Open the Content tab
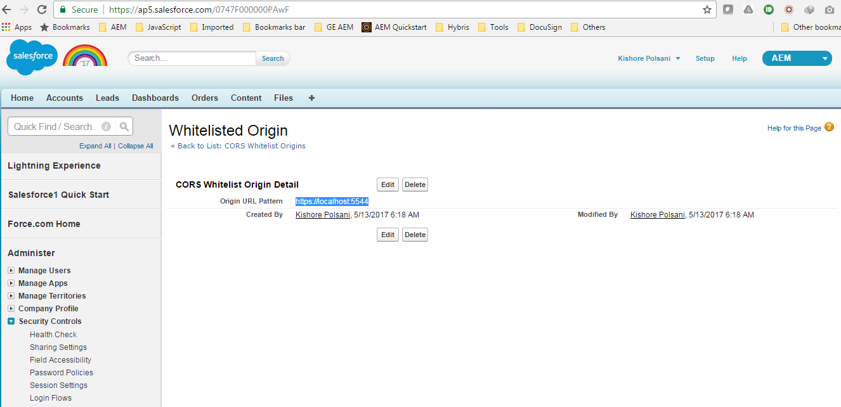The image size is (841, 407). [x=246, y=98]
